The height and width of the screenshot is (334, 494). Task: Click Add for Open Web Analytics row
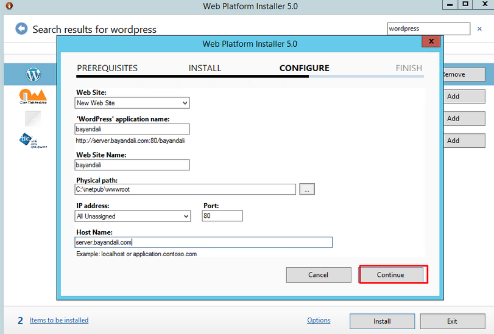tap(464, 96)
